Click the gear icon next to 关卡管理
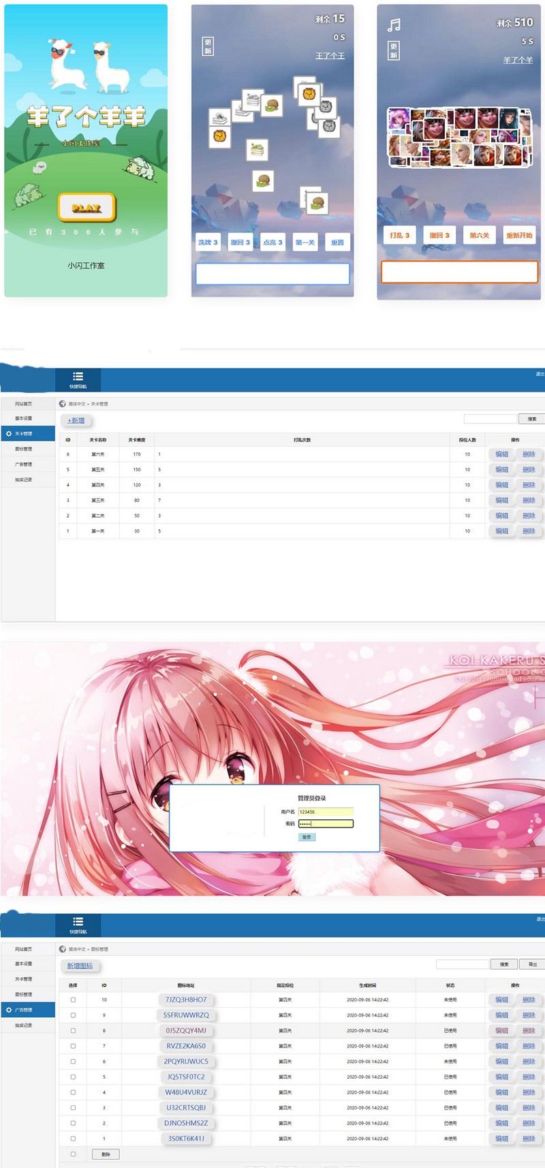Viewport: 545px width, 1168px height. (9, 434)
